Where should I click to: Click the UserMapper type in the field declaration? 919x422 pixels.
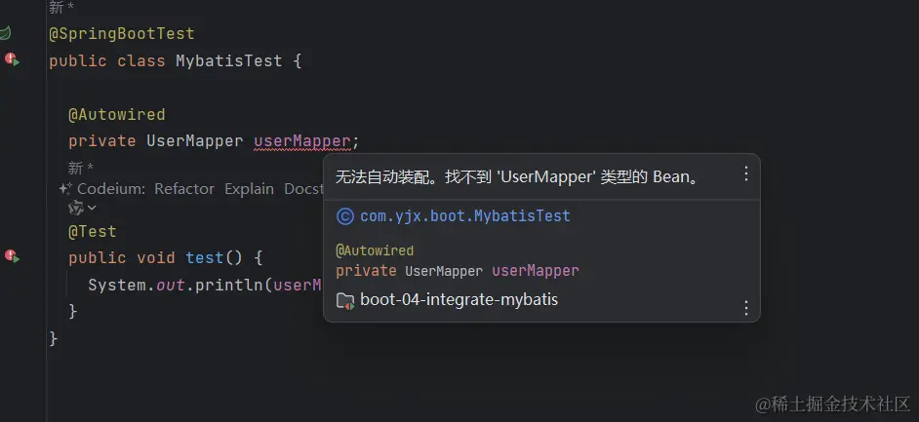[x=194, y=141]
